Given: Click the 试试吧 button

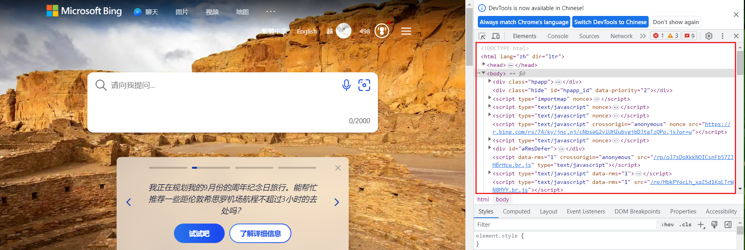Looking at the screenshot, I should click(x=199, y=233).
